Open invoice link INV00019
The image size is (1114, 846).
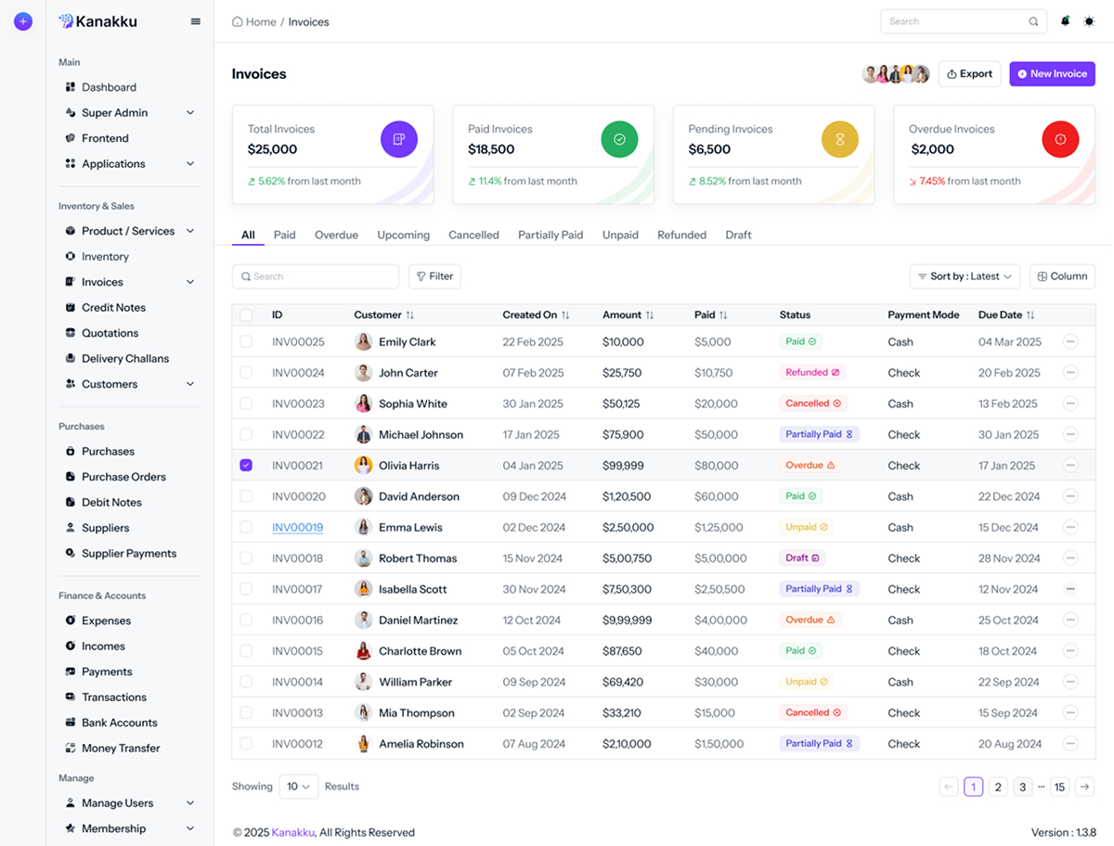[297, 527]
